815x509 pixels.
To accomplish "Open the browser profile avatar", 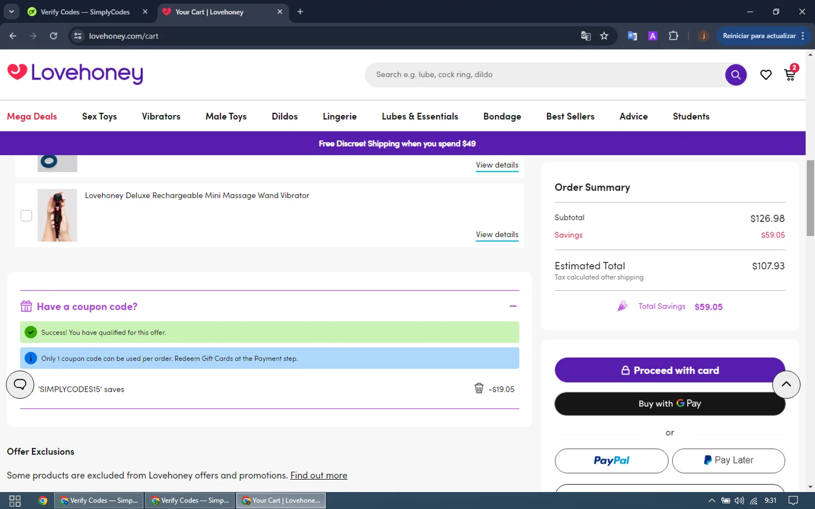I will (x=704, y=36).
